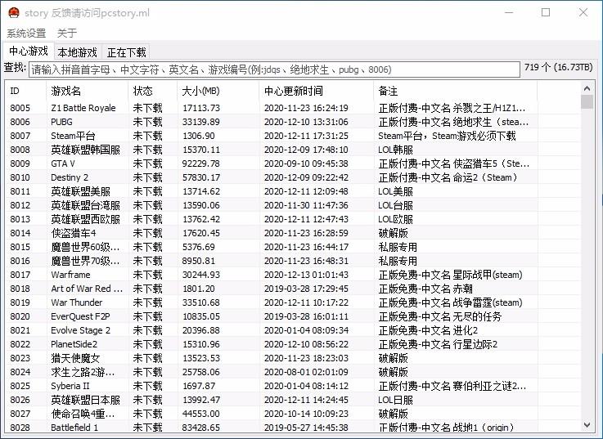Select the 侠盗猎车4 row

point(293,233)
